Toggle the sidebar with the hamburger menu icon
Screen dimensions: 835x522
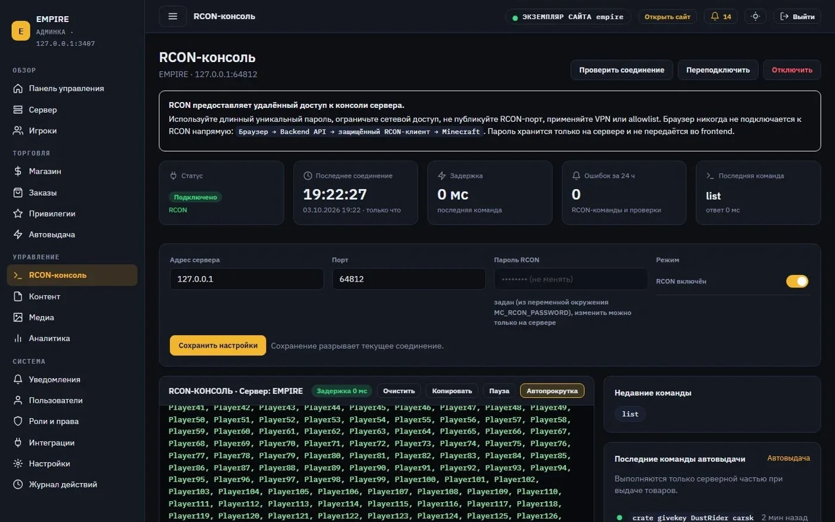pos(172,16)
